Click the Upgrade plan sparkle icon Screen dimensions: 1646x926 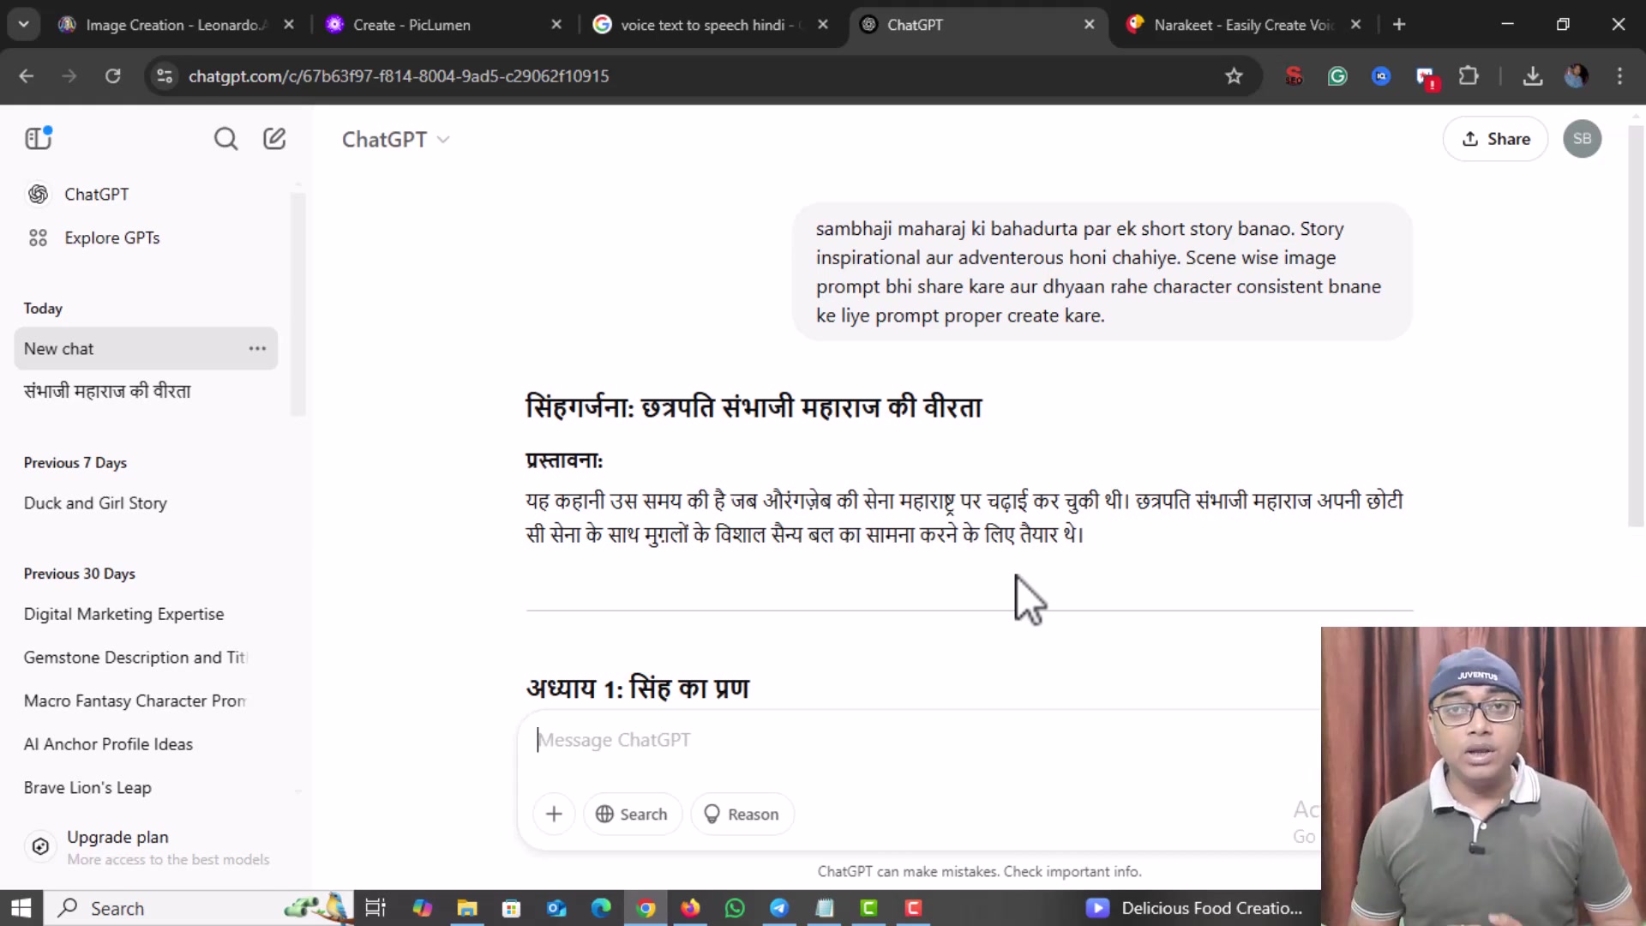click(x=40, y=847)
